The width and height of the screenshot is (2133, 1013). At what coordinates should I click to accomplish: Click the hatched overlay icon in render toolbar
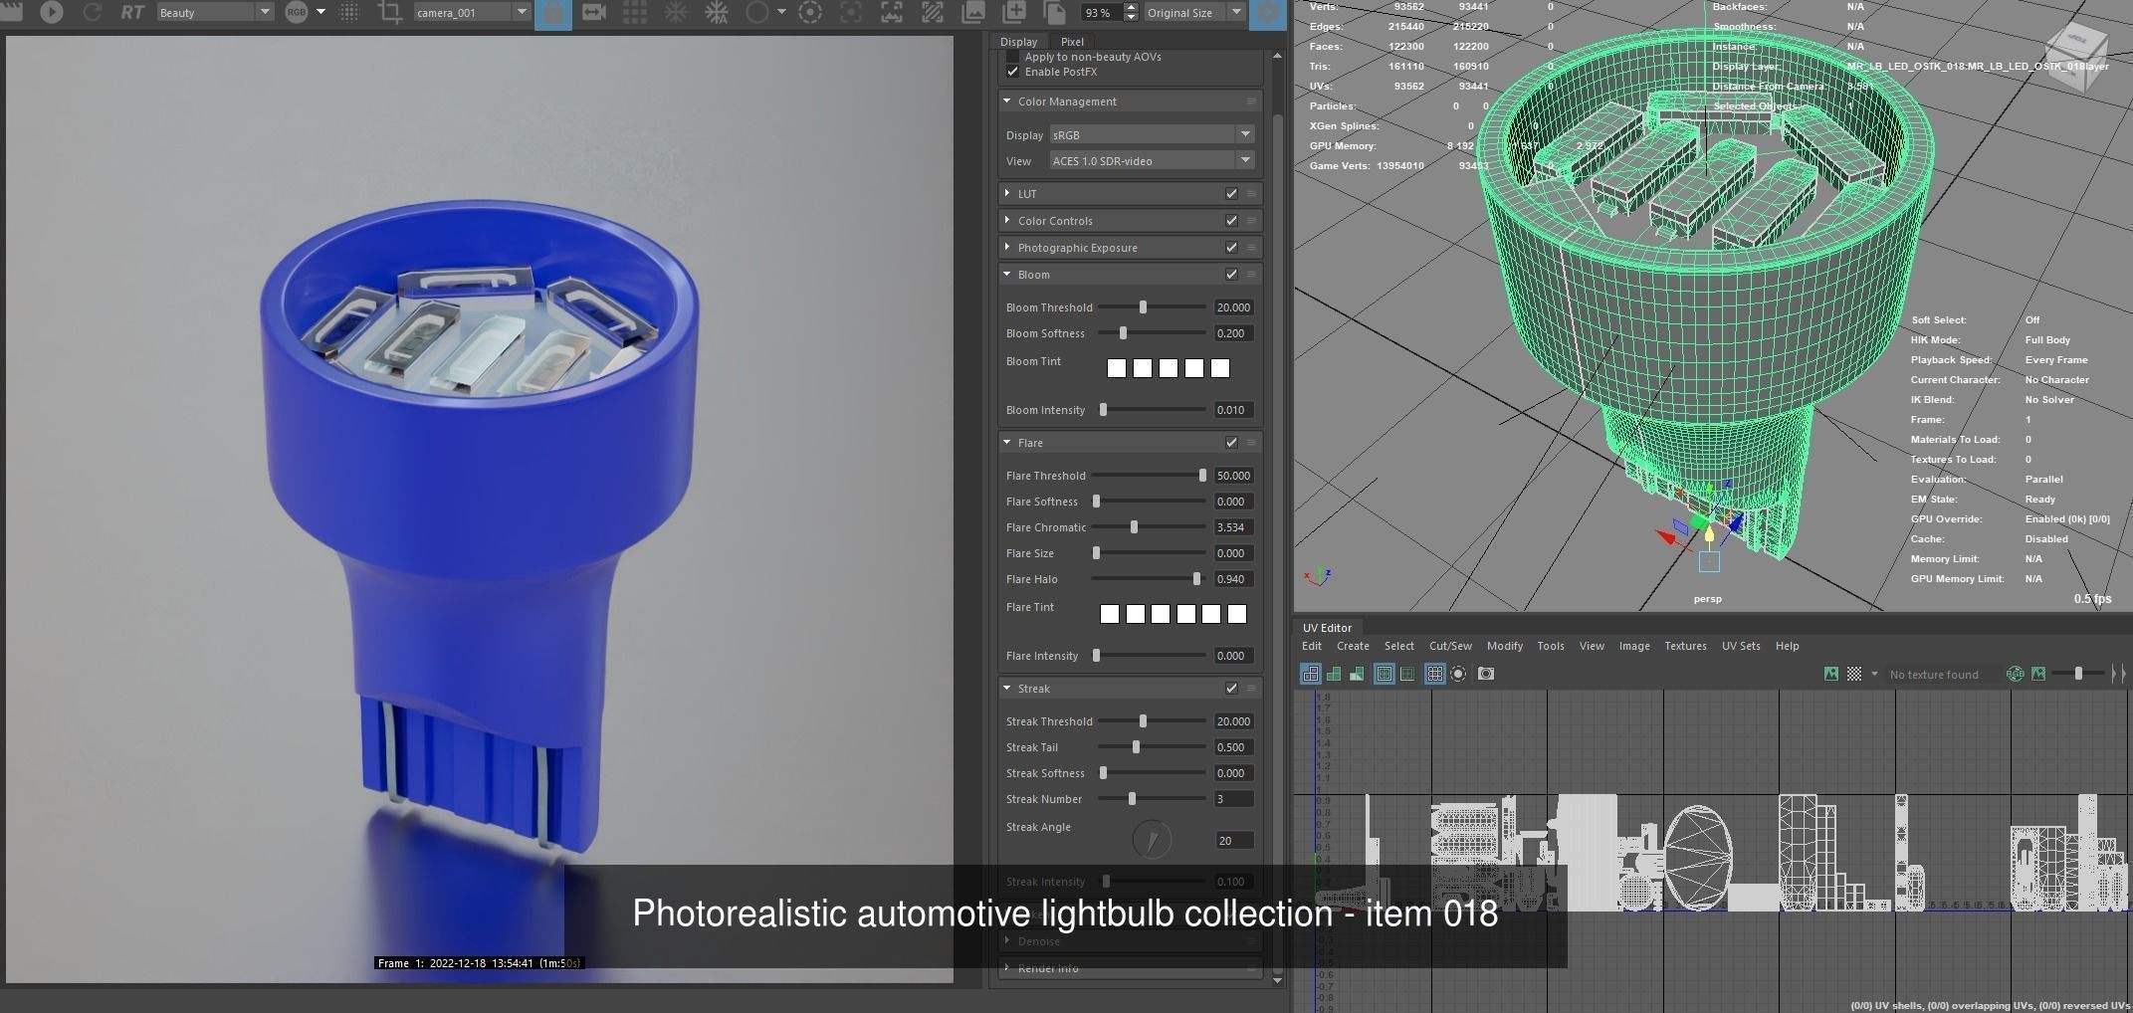pyautogui.click(x=933, y=12)
